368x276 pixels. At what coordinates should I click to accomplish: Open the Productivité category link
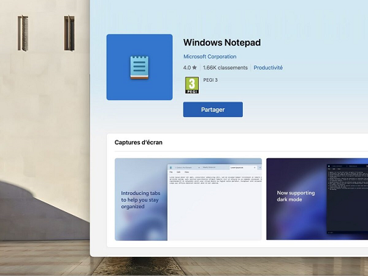point(268,68)
